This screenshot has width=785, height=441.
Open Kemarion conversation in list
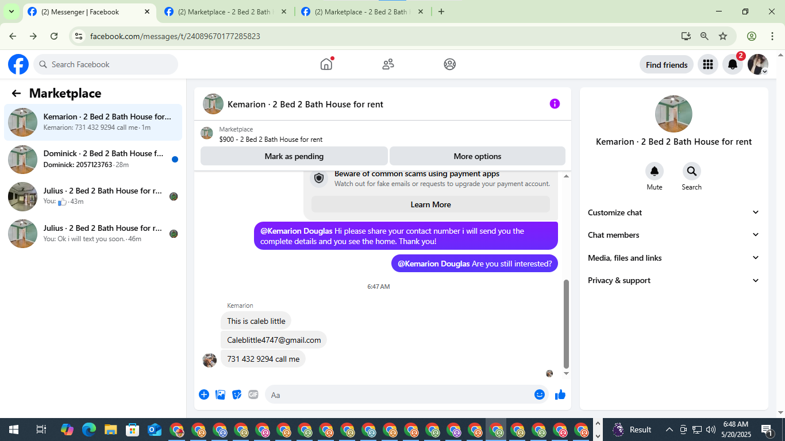(x=93, y=122)
